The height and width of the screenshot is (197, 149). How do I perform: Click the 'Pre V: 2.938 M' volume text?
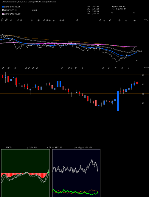[119, 9]
